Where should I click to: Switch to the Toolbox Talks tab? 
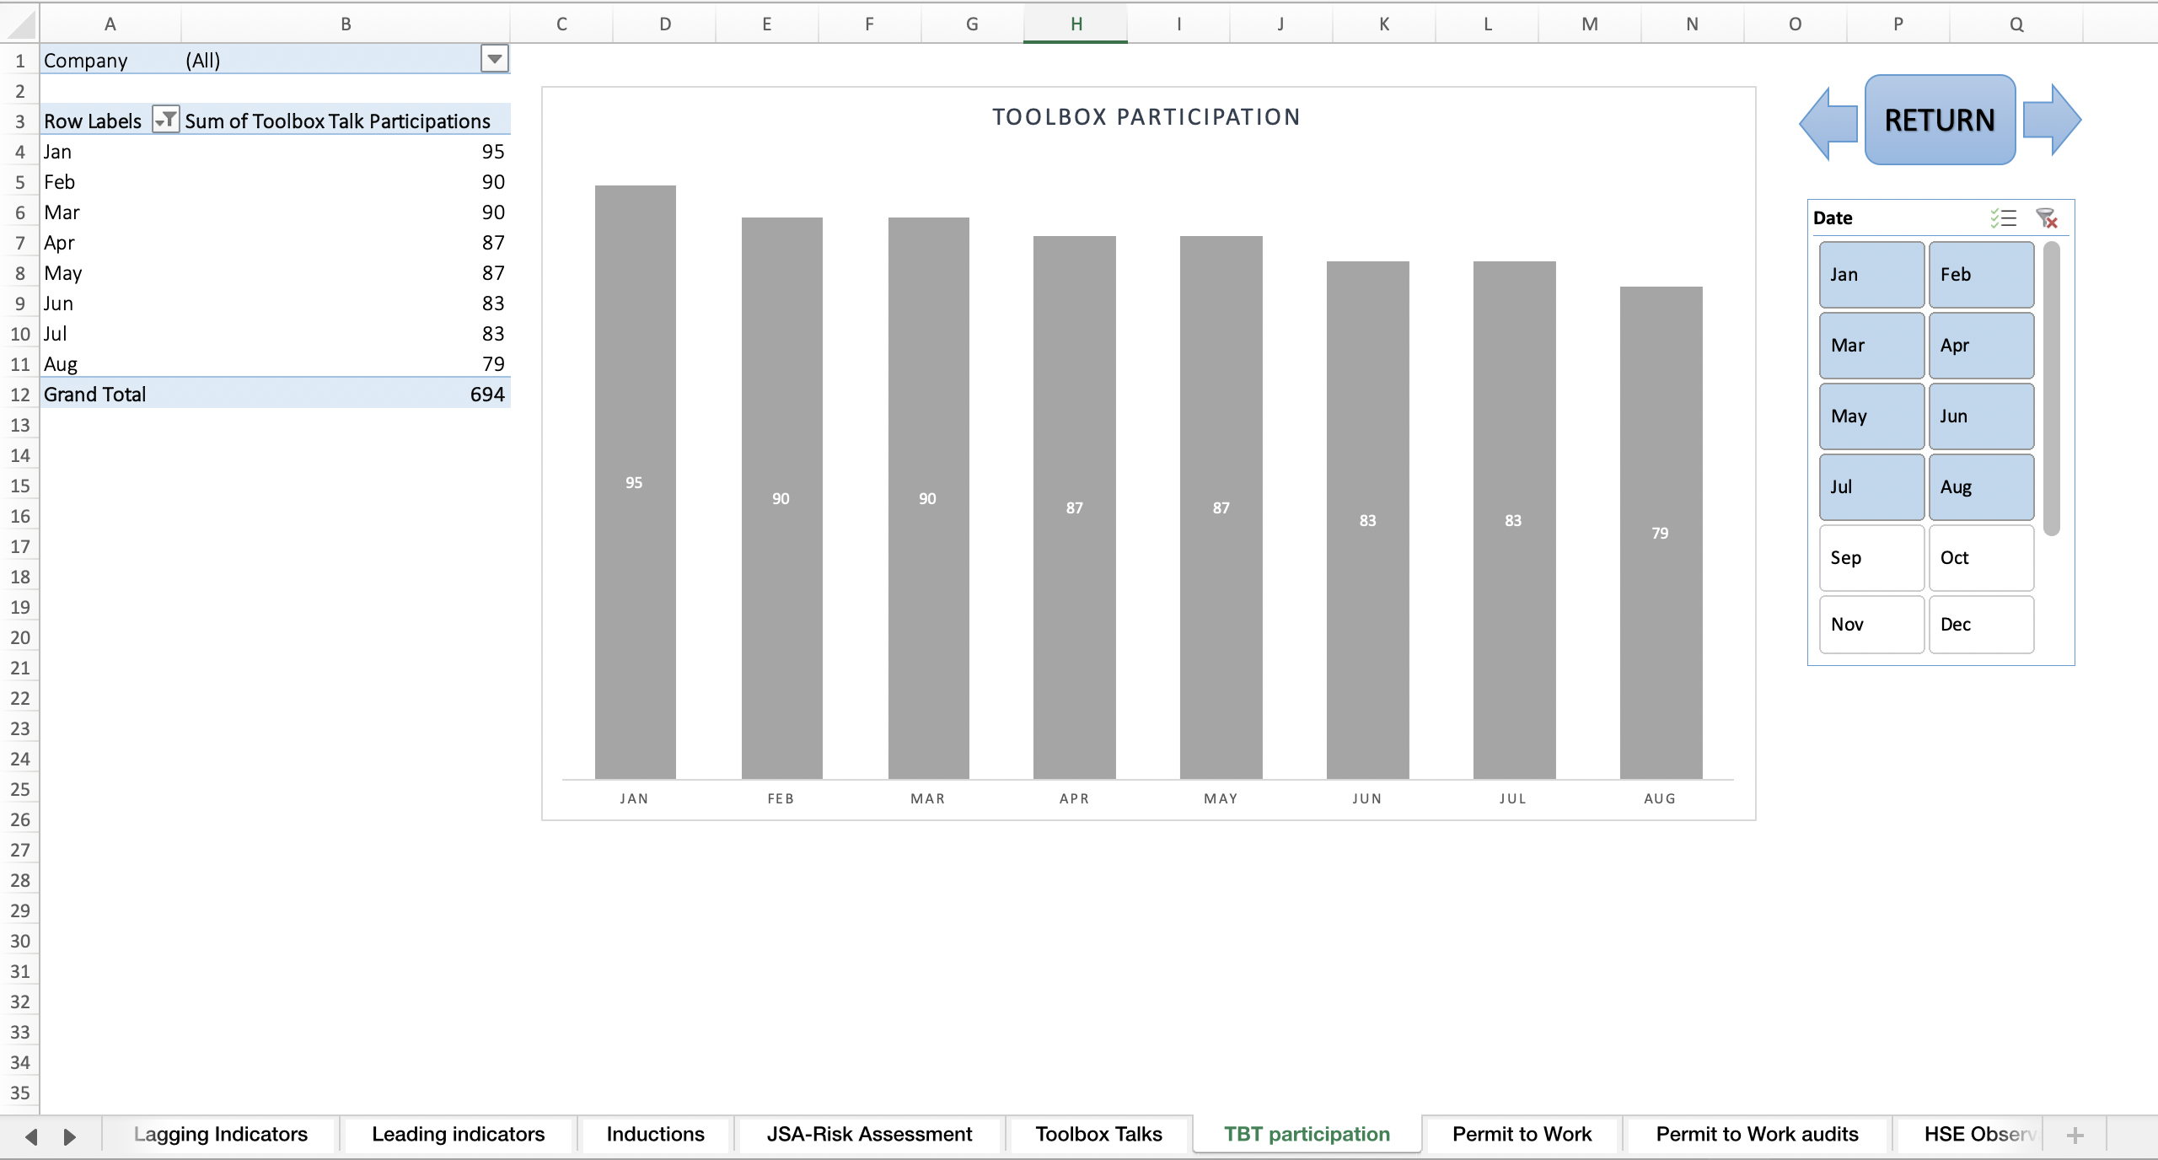[x=1098, y=1134]
